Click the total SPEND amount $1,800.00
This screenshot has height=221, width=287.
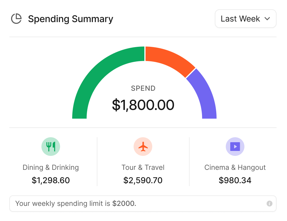point(143,105)
